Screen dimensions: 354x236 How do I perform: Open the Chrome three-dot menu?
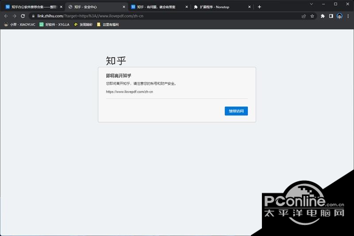point(348,16)
